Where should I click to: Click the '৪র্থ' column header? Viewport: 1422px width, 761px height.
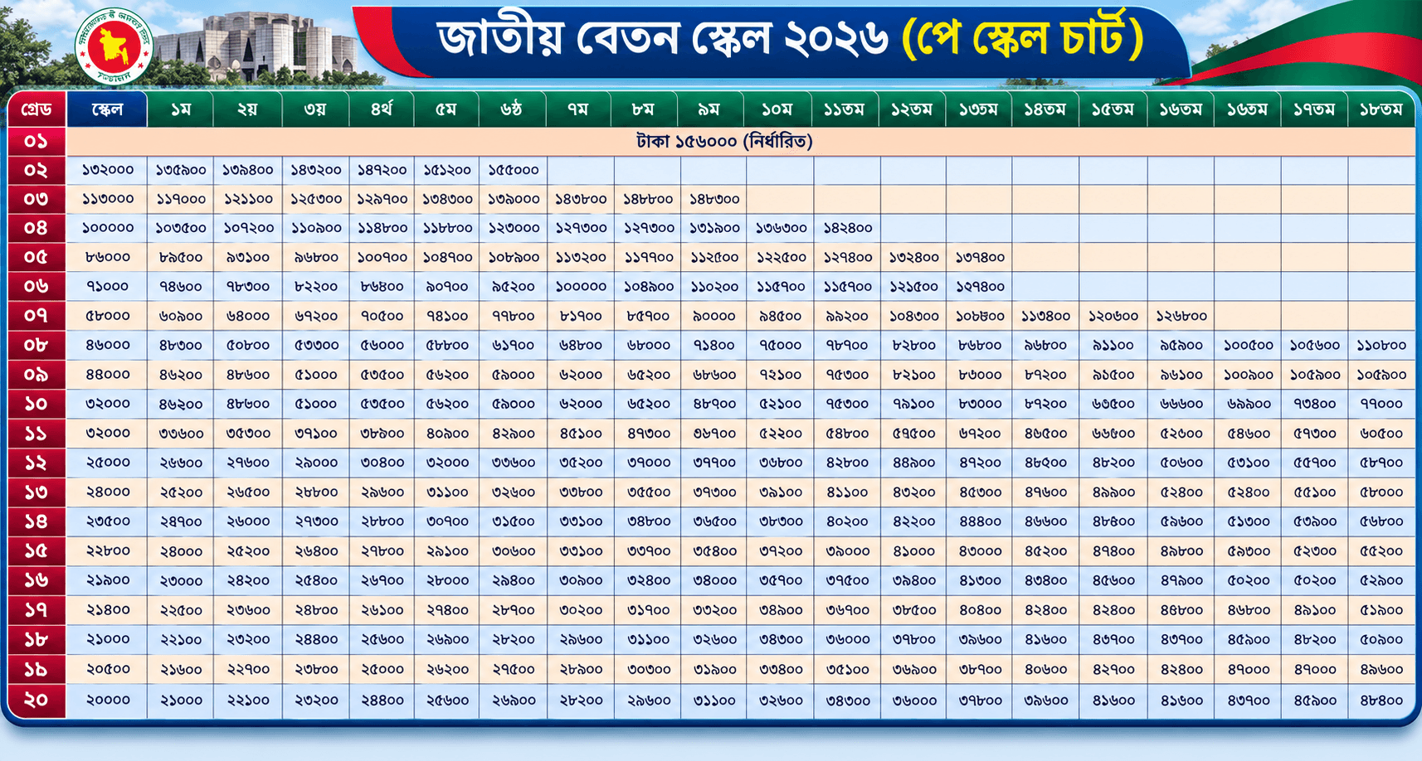pos(382,109)
